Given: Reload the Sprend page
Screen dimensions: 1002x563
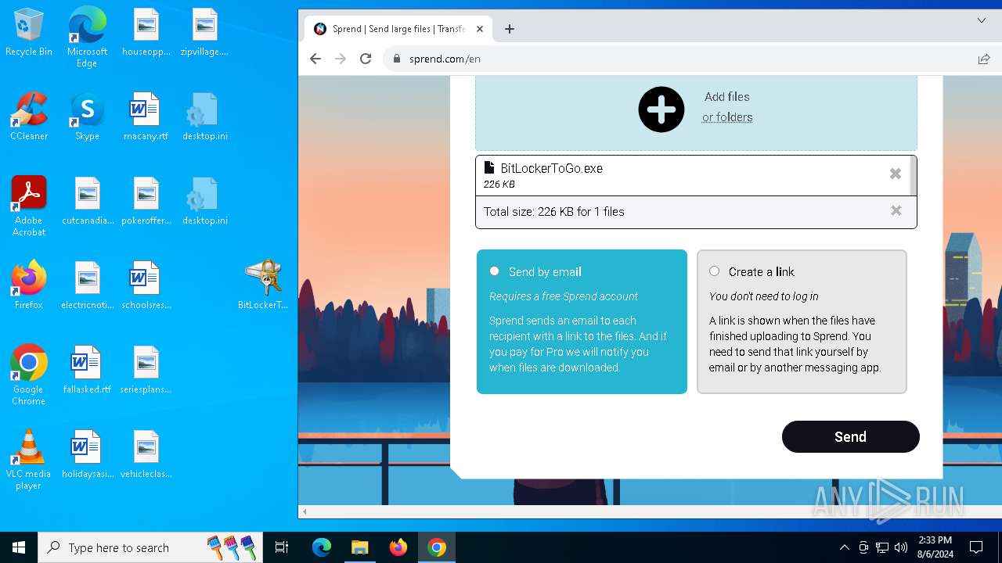Looking at the screenshot, I should click(366, 59).
